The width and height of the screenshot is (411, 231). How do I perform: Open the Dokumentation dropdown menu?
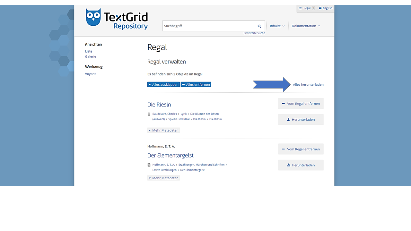[x=306, y=26]
